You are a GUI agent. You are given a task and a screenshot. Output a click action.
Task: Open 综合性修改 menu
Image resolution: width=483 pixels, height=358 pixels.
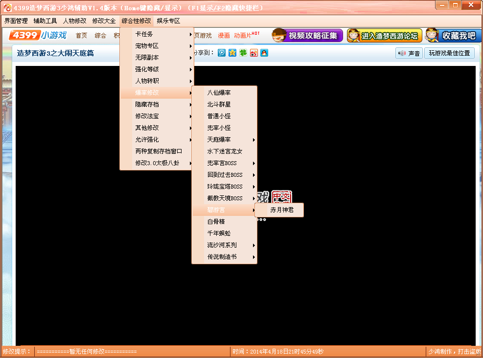pyautogui.click(x=136, y=21)
